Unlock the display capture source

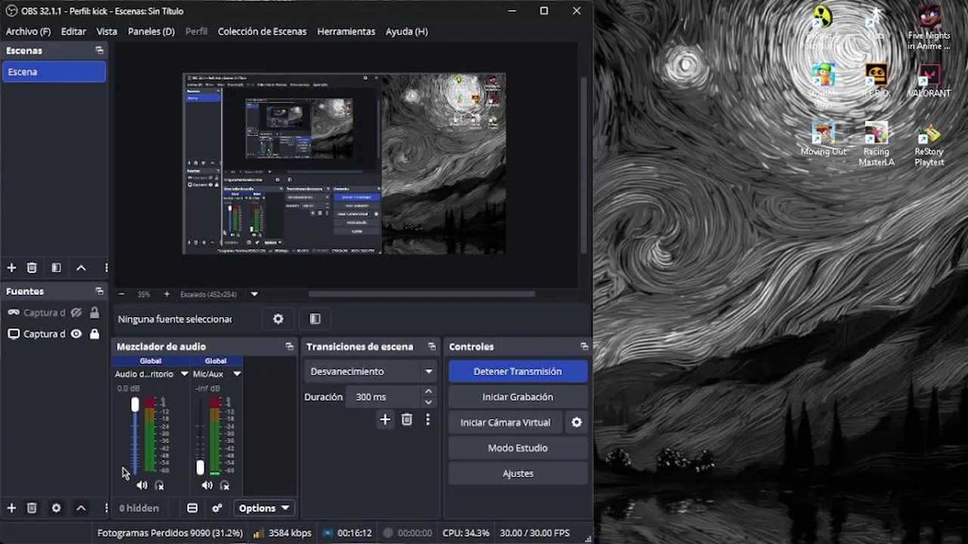(95, 333)
